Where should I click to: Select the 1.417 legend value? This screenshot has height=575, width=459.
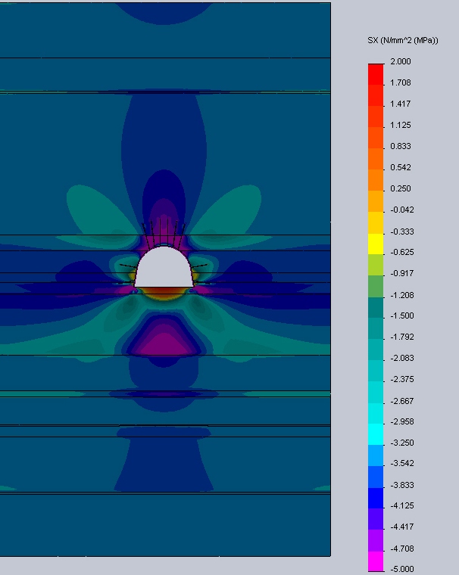[401, 104]
